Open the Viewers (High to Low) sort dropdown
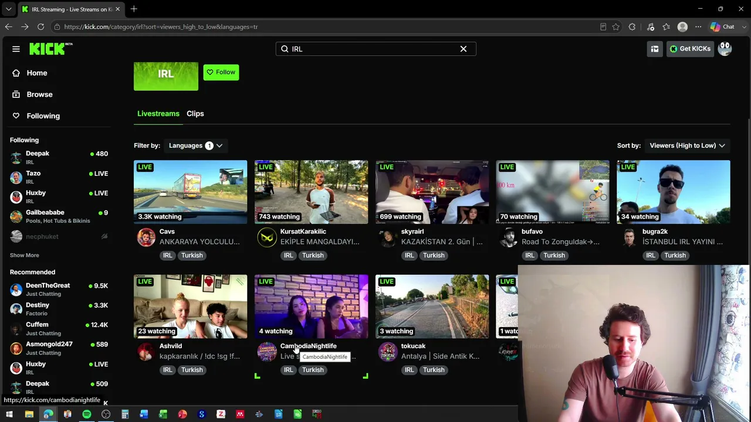Screen dimensions: 751x422 click(687, 145)
